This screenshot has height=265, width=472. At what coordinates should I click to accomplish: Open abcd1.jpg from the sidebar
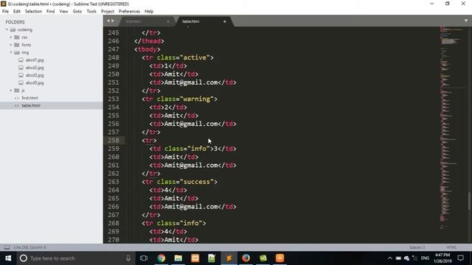(x=35, y=60)
